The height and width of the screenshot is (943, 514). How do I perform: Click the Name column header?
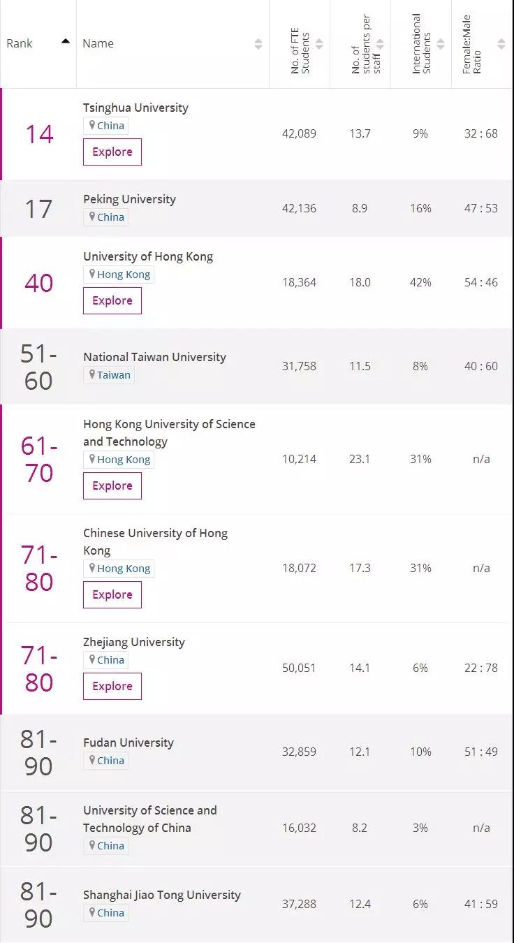pyautogui.click(x=98, y=43)
